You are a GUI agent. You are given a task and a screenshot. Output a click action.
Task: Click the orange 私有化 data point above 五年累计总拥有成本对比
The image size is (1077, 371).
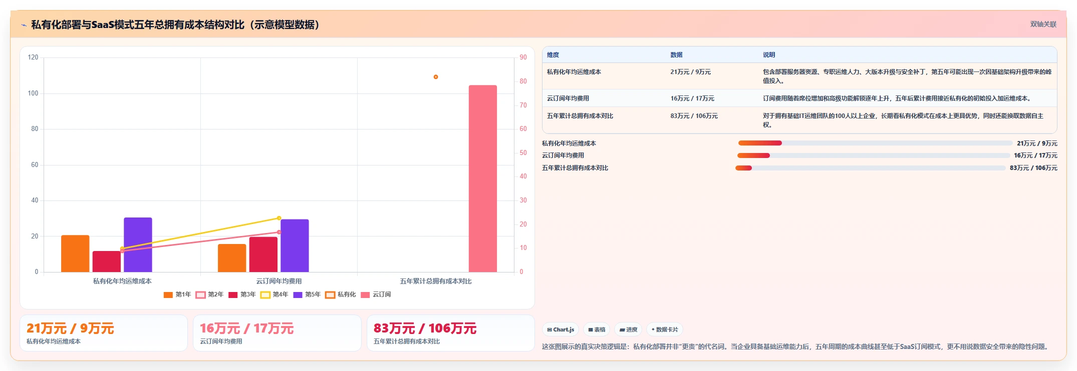pyautogui.click(x=436, y=77)
